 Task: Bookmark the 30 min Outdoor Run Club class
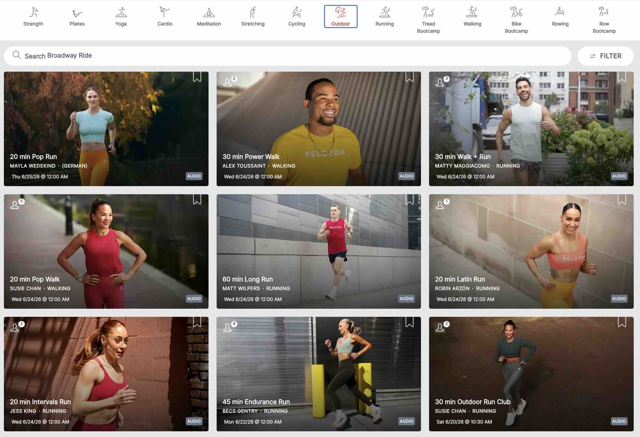(x=622, y=322)
